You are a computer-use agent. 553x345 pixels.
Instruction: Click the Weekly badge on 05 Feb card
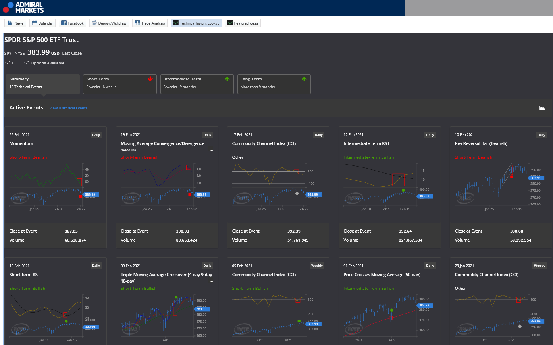coord(317,266)
